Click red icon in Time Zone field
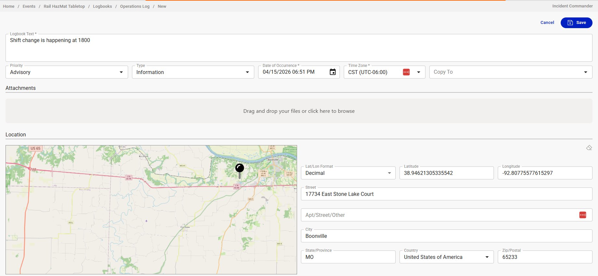598x276 pixels. click(x=406, y=72)
